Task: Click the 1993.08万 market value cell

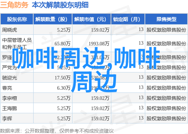Action: (99, 44)
